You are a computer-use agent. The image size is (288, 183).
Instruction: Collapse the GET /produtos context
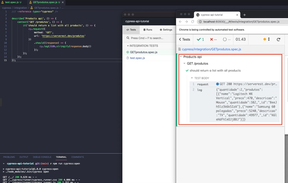[x=197, y=64]
